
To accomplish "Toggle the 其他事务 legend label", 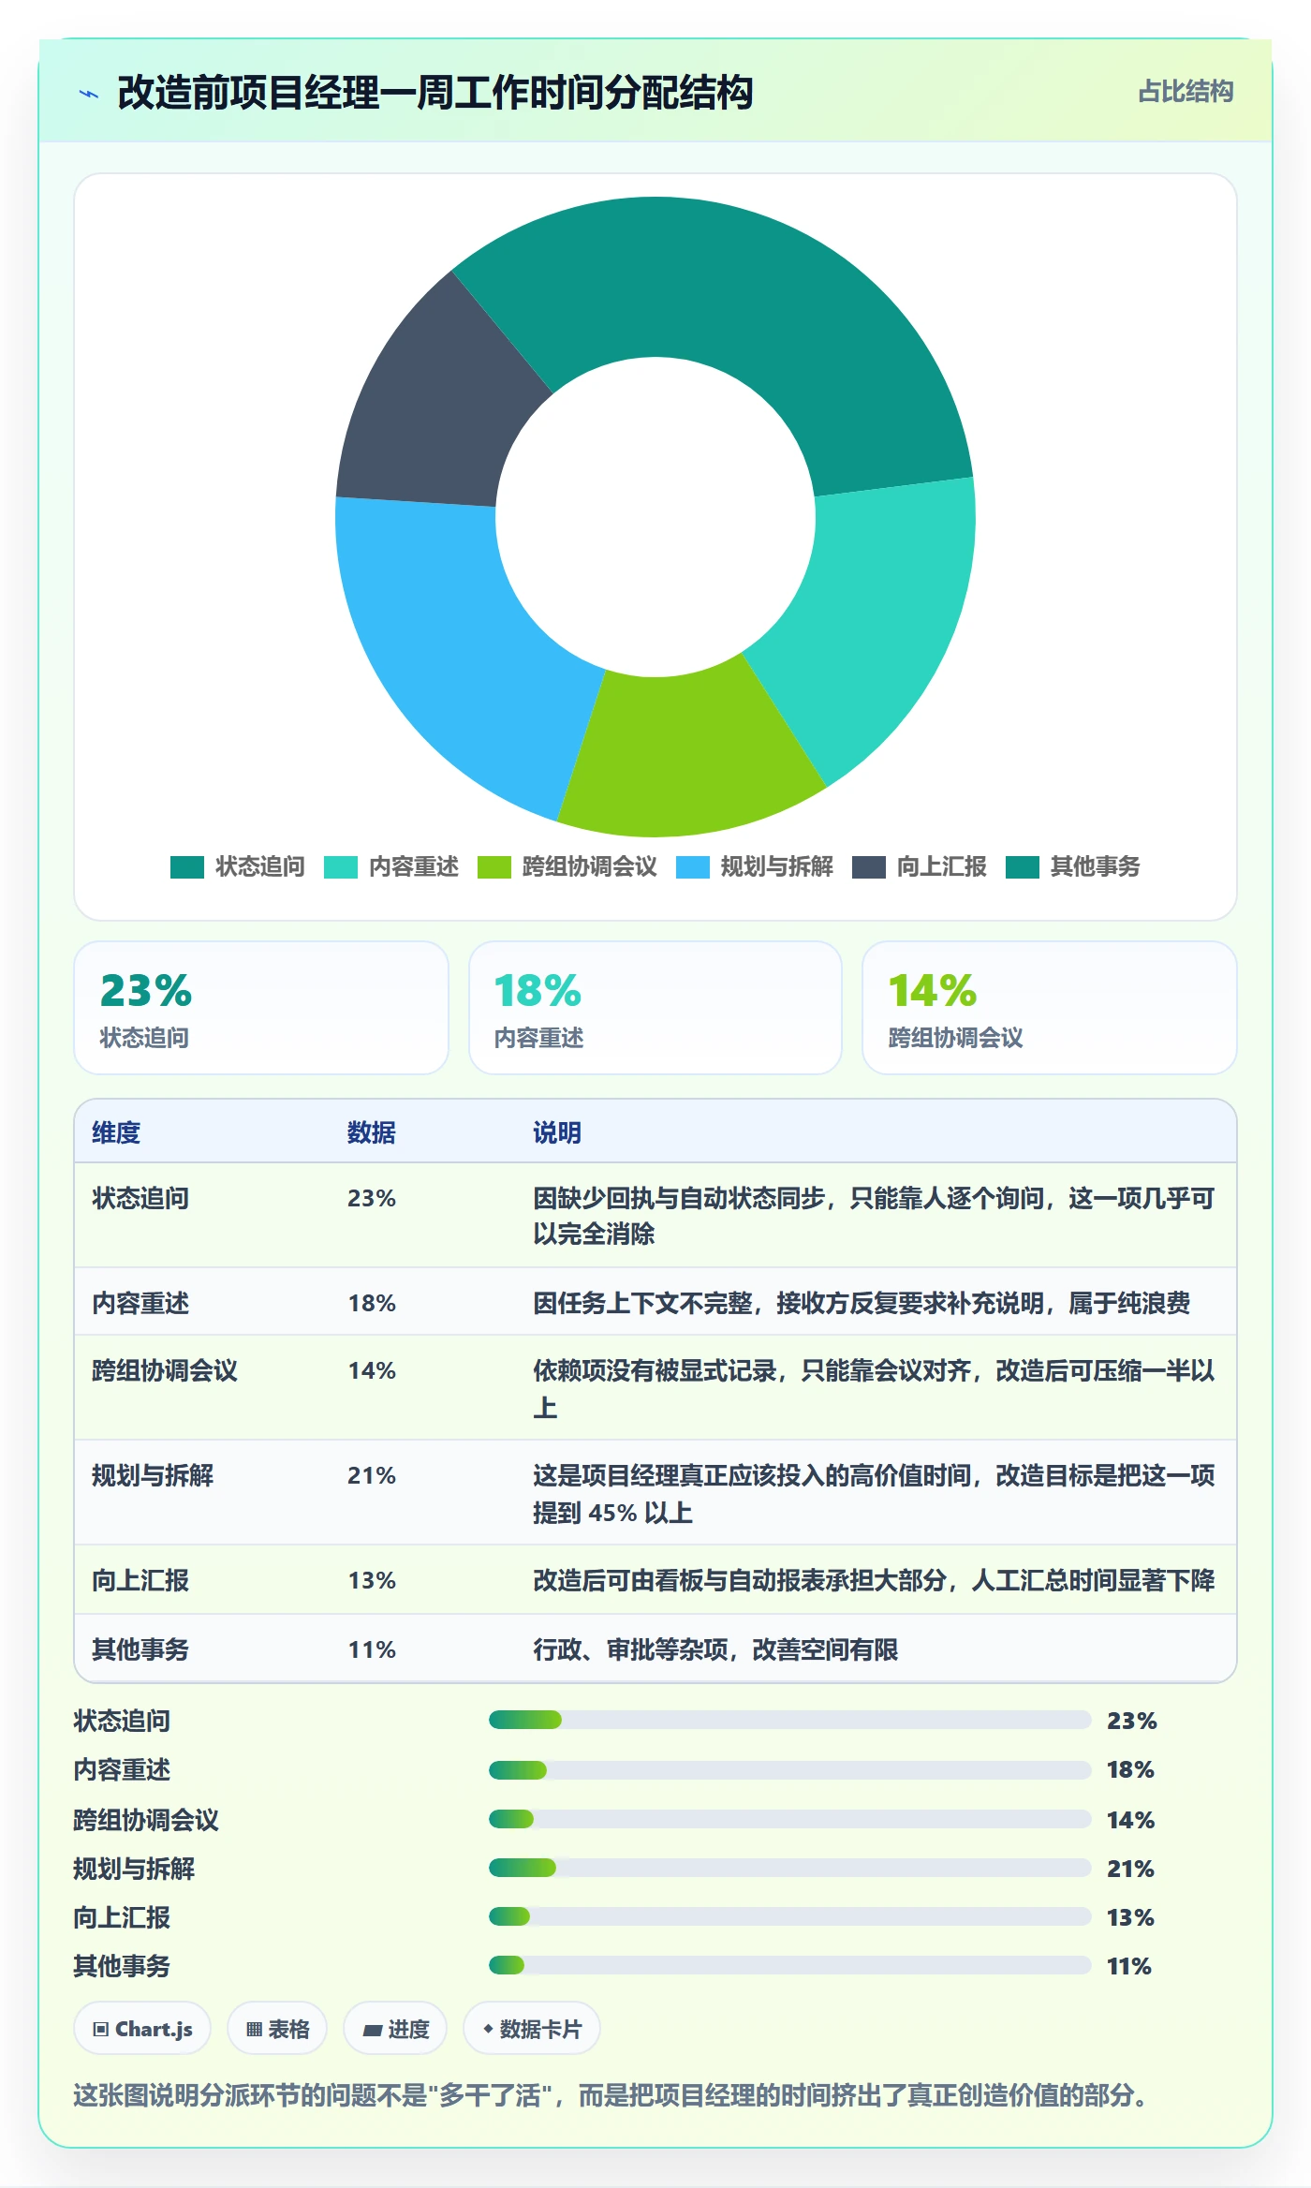I will pyautogui.click(x=1096, y=866).
